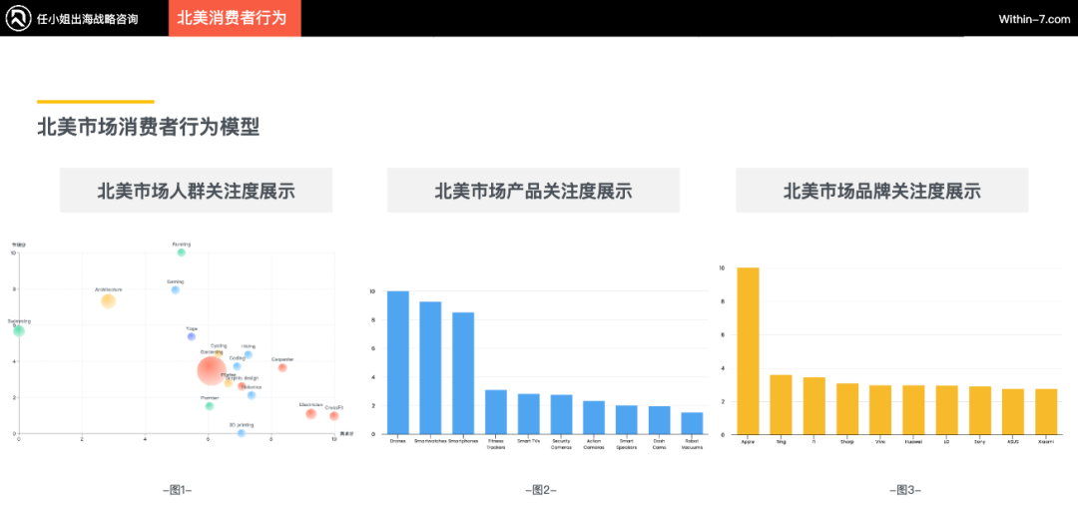Viewport: 1078px width, 507px height.
Task: Click the heading 北美市场消费者行为模型
Action: pos(149,127)
